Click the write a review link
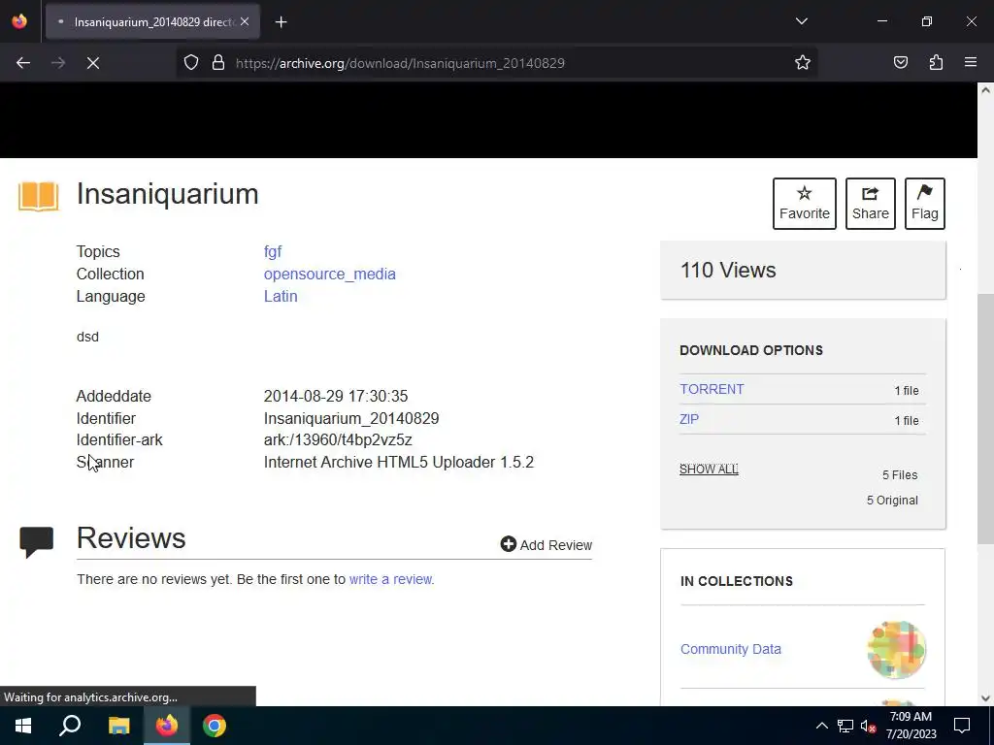The width and height of the screenshot is (994, 745). coord(391,579)
